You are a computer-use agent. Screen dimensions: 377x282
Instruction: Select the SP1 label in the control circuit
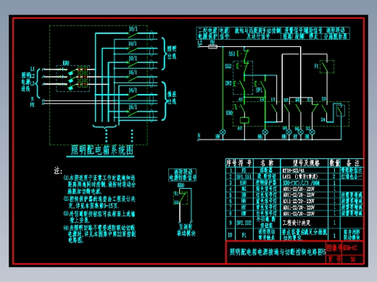tap(259, 90)
